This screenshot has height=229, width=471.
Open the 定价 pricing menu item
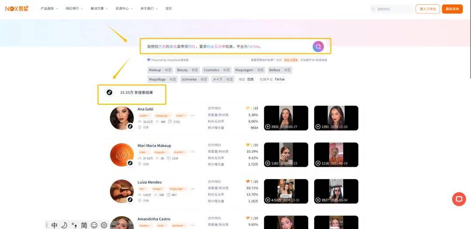click(169, 9)
